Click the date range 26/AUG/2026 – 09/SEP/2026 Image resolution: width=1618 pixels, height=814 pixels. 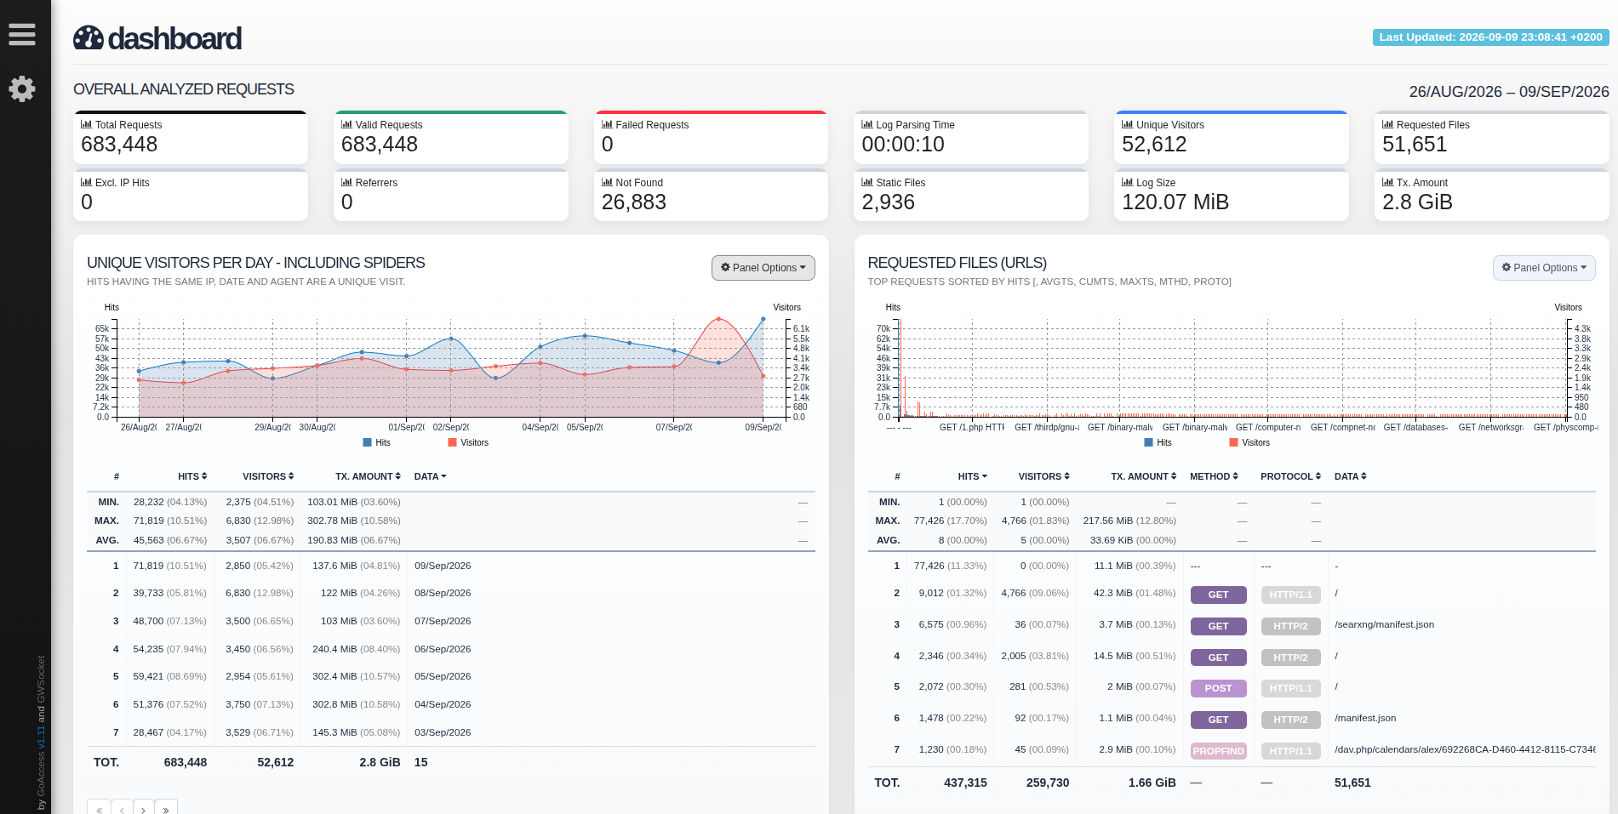(x=1509, y=92)
